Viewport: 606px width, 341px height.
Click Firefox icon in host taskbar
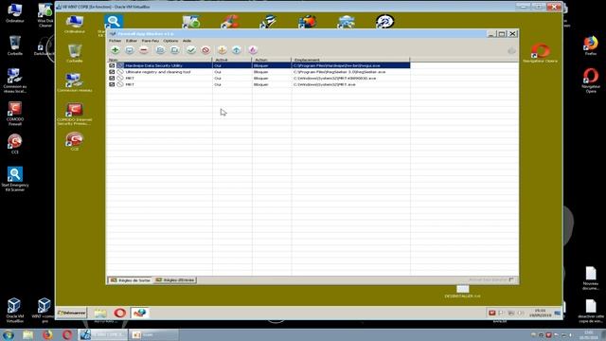click(x=47, y=334)
